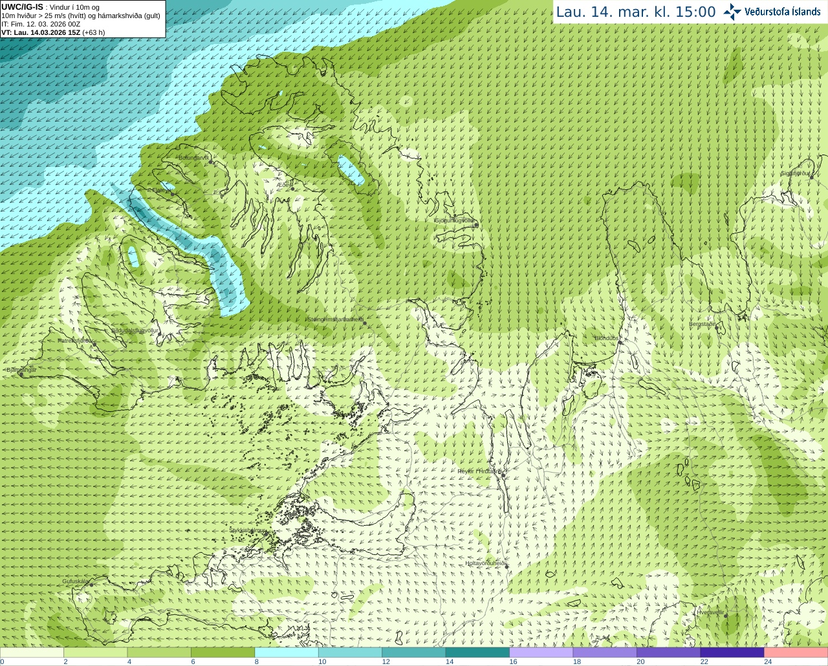Click the legend scale value 12
This screenshot has height=666, width=828.
click(386, 661)
